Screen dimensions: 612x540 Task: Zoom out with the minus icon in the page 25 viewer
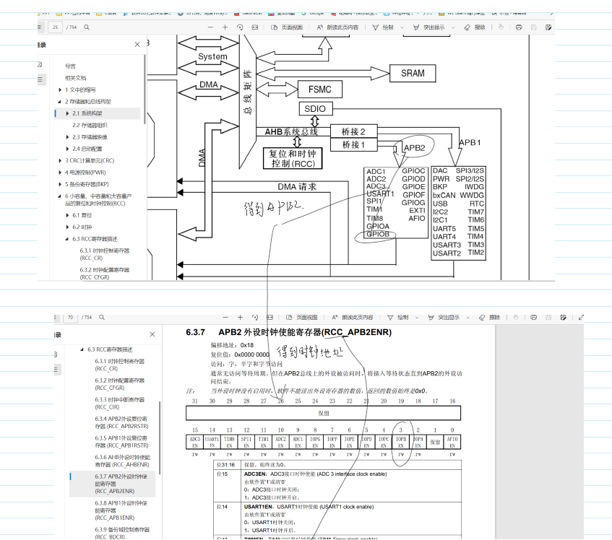pyautogui.click(x=210, y=27)
